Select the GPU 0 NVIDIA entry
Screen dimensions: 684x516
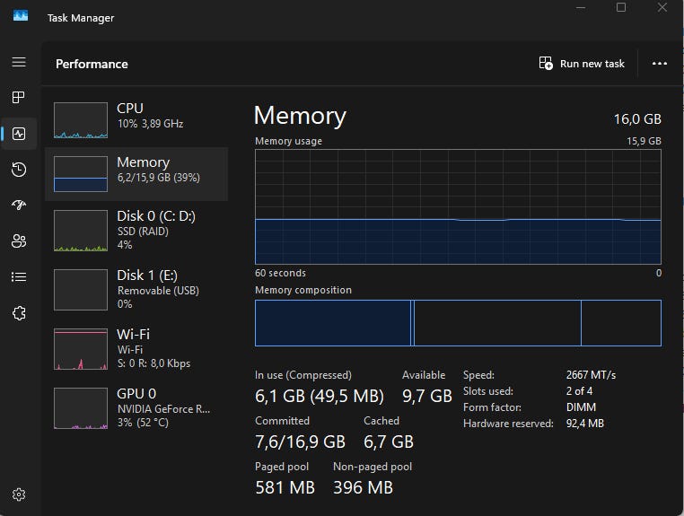pyautogui.click(x=136, y=407)
